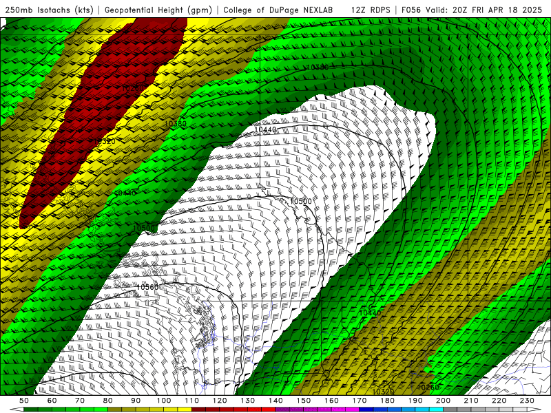Click the 120 knot label on the color scale
Screen dimensions: 551x413
coord(220,401)
